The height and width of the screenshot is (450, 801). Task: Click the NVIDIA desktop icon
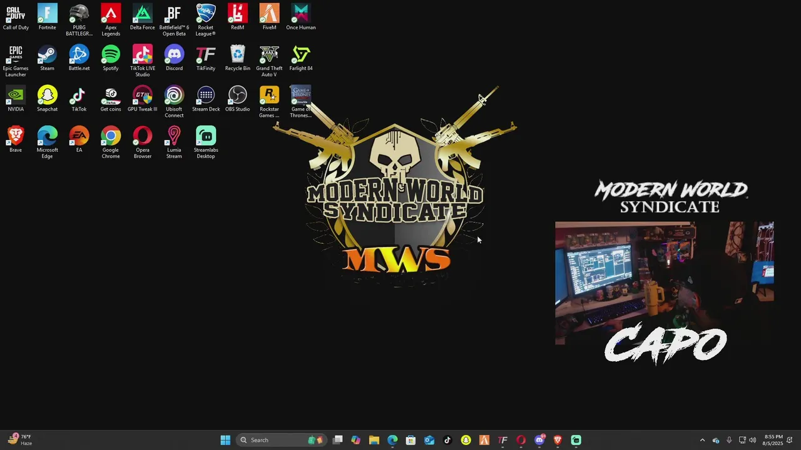16,99
